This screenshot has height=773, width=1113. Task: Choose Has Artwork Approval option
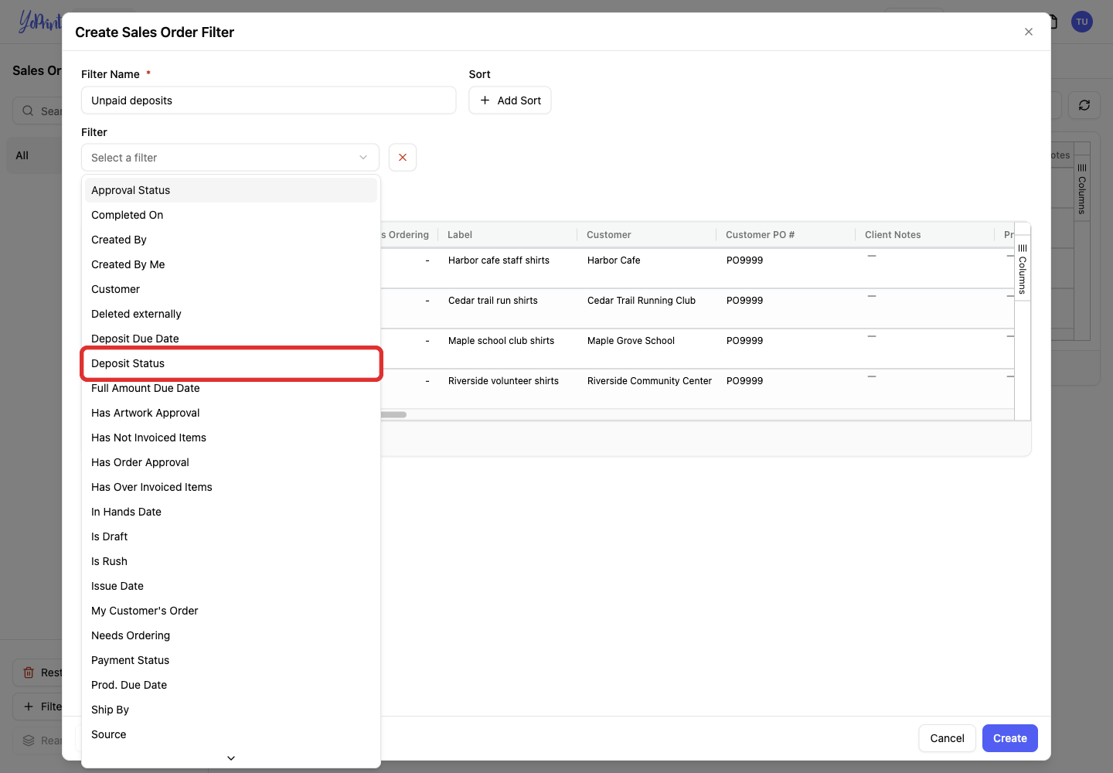point(231,413)
